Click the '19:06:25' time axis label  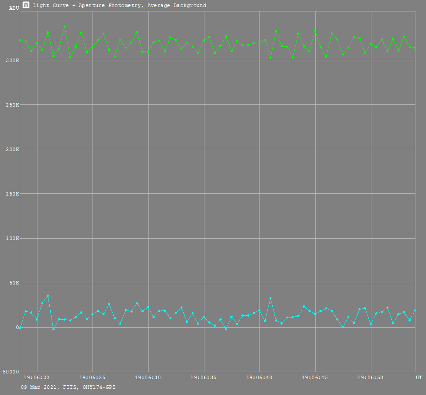click(x=93, y=378)
